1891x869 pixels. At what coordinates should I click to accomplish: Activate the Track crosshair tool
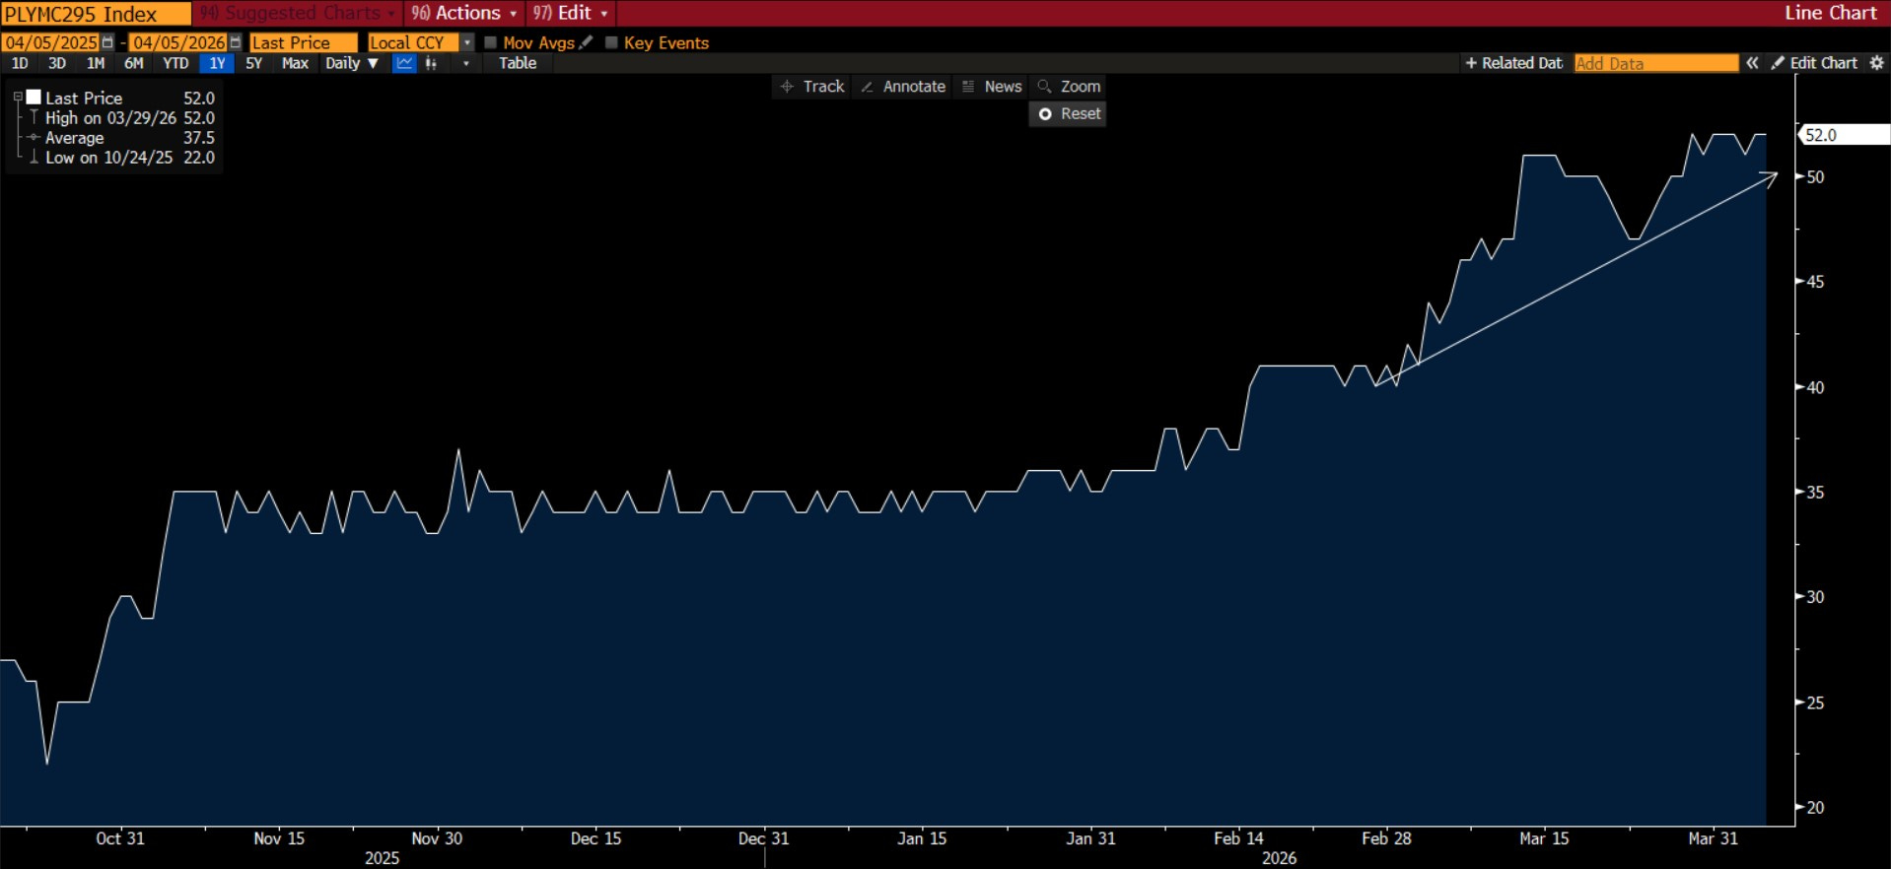[x=812, y=87]
